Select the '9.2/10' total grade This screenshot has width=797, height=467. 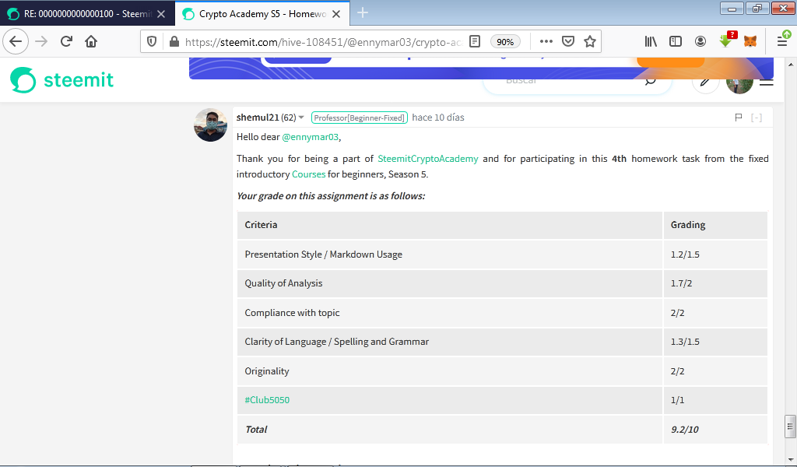click(685, 430)
